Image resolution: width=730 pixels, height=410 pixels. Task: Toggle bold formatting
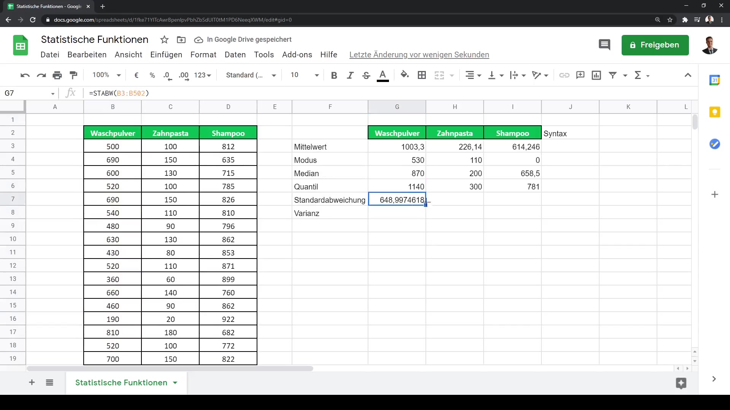pos(334,75)
